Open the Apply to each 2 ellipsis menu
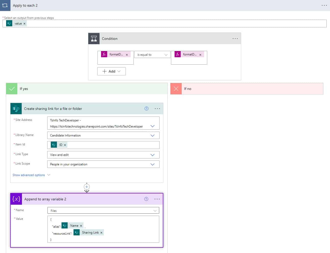This screenshot has width=330, height=253. [324, 5]
